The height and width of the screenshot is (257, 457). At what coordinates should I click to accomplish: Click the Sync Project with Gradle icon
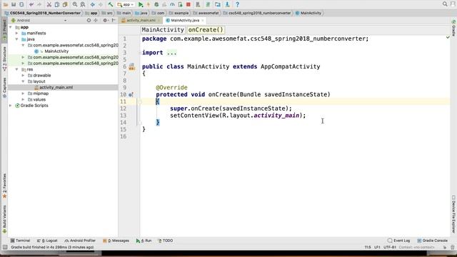coord(208,4)
